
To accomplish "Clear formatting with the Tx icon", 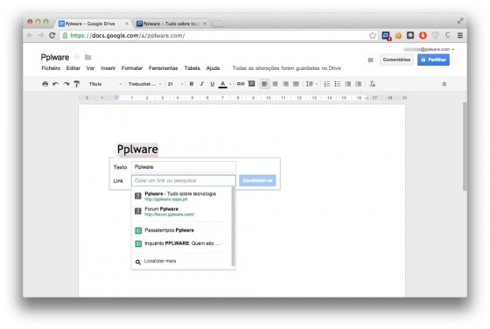I will tap(372, 84).
